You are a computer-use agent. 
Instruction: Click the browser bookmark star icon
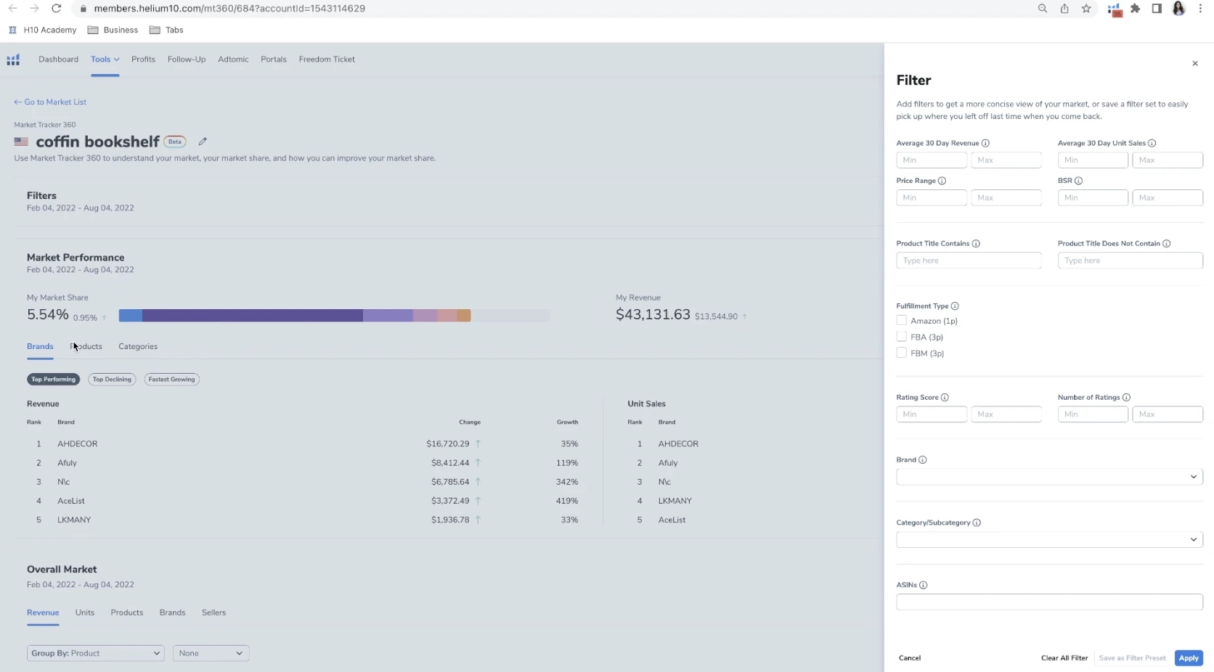(x=1085, y=9)
